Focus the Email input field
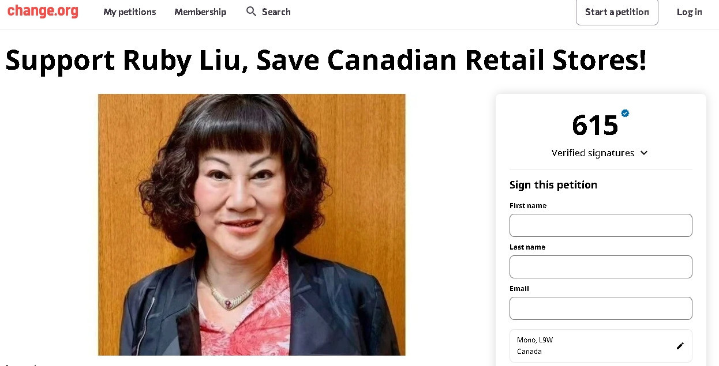The image size is (719, 366). coord(601,308)
